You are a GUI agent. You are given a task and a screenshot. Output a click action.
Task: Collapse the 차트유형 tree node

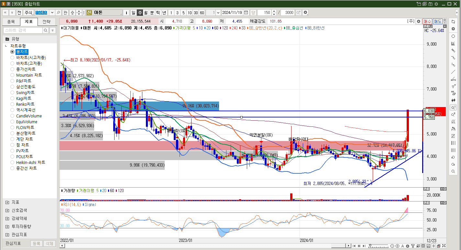[6, 46]
